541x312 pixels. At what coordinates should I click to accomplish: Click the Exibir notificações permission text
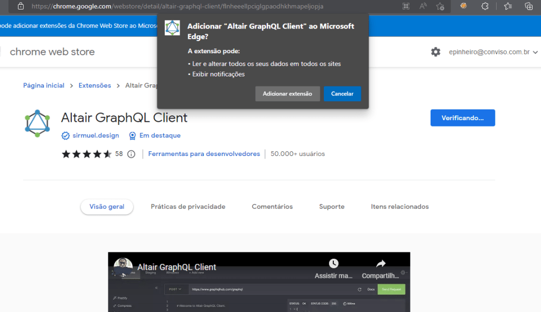(218, 74)
